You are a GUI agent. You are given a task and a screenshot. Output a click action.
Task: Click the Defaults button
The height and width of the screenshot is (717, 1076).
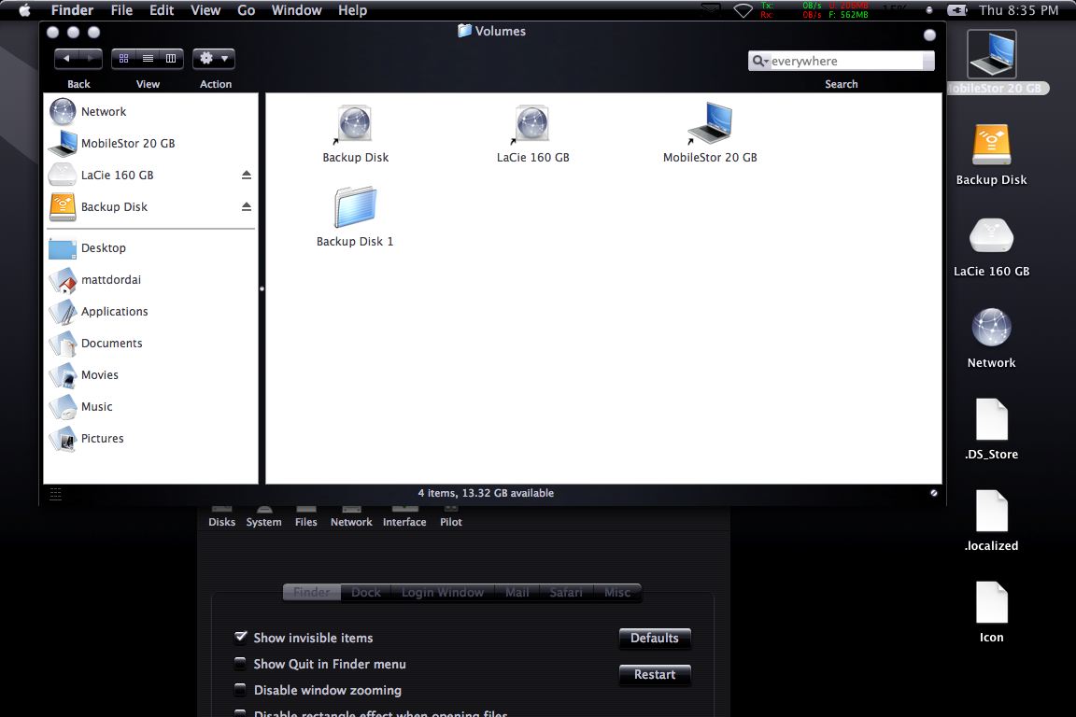(655, 638)
